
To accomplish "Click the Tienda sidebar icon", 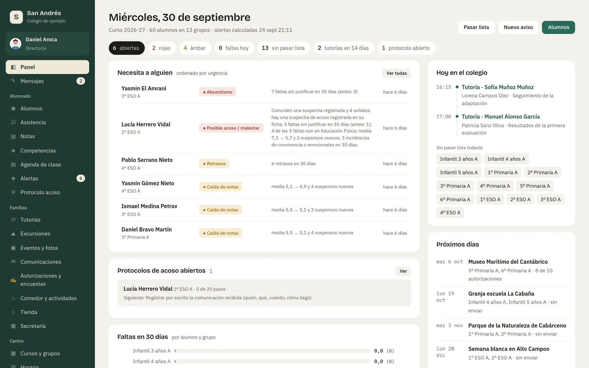I will click(13, 312).
